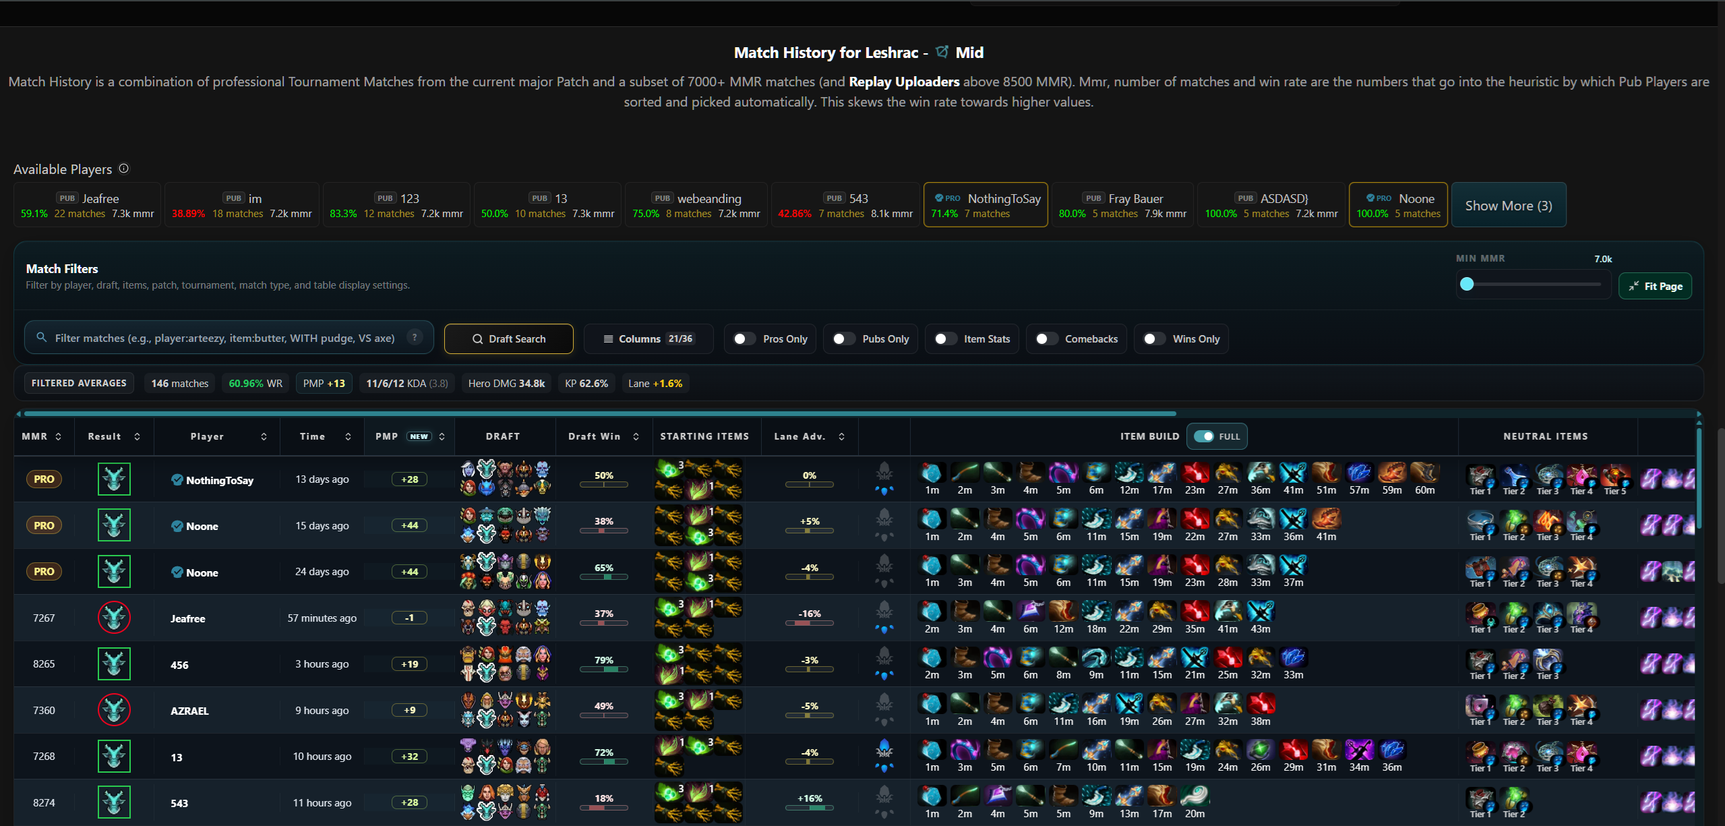Click the Tier 3 neutral item in player 456's row
Viewport: 1725px width, 826px height.
pos(1548,661)
